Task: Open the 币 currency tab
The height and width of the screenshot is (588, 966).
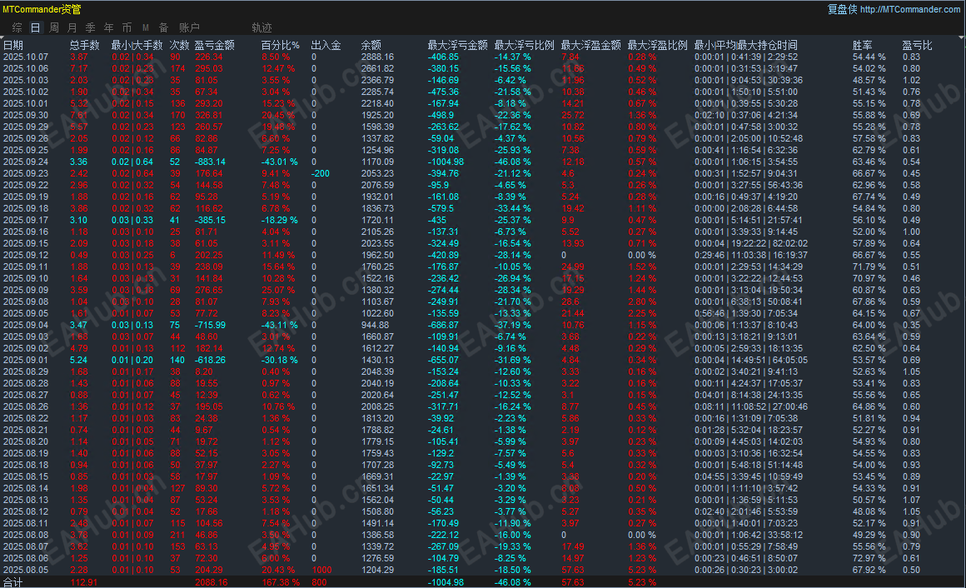Action: 127,27
